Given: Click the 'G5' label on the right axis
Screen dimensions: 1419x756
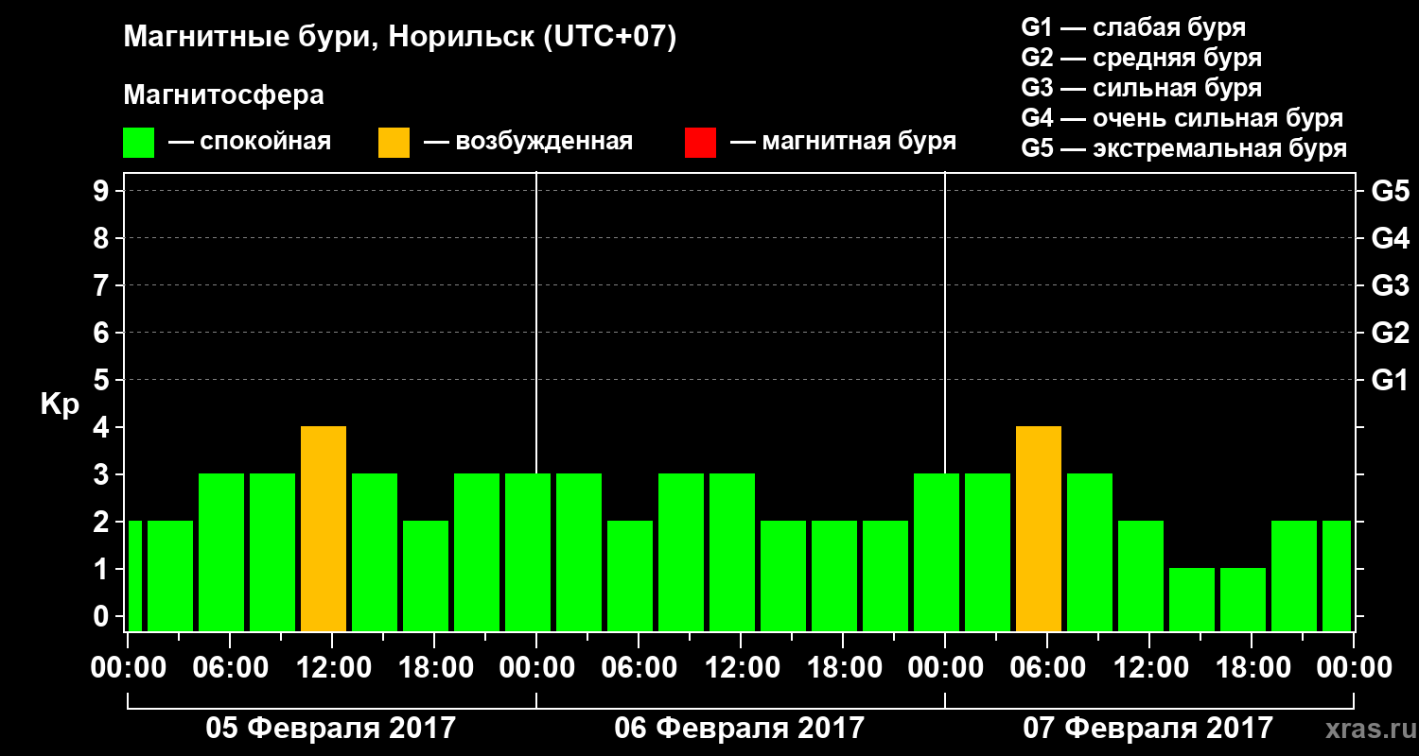Looking at the screenshot, I should (x=1390, y=191).
